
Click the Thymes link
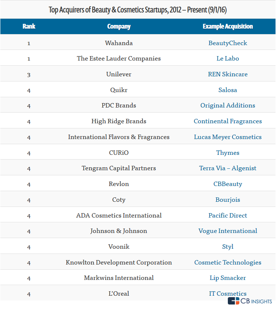(227, 153)
